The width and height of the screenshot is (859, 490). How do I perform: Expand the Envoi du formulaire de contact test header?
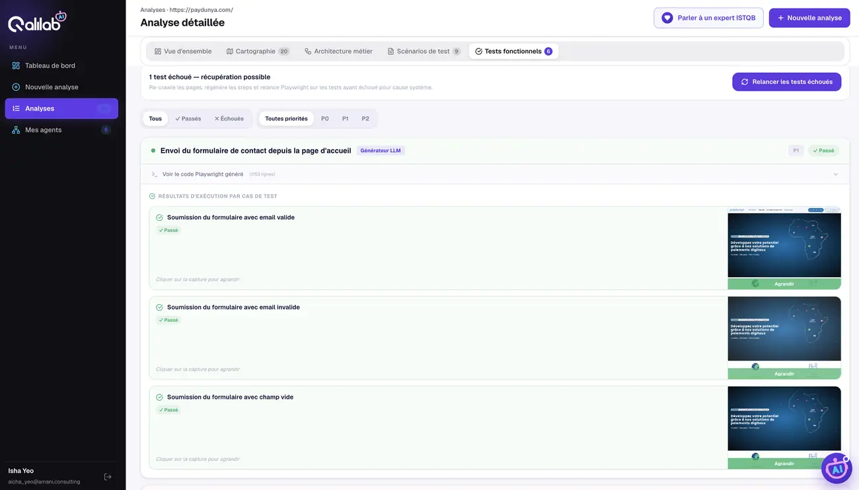click(495, 151)
